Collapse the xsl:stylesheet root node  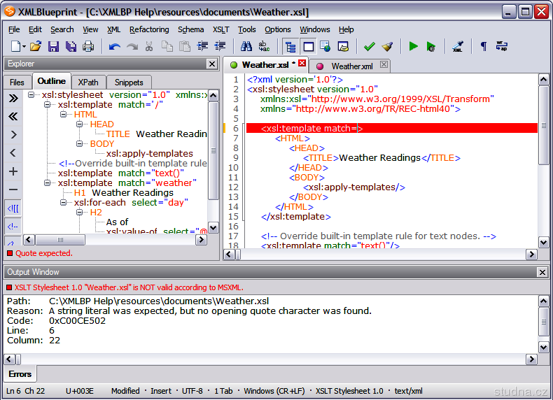[31, 95]
